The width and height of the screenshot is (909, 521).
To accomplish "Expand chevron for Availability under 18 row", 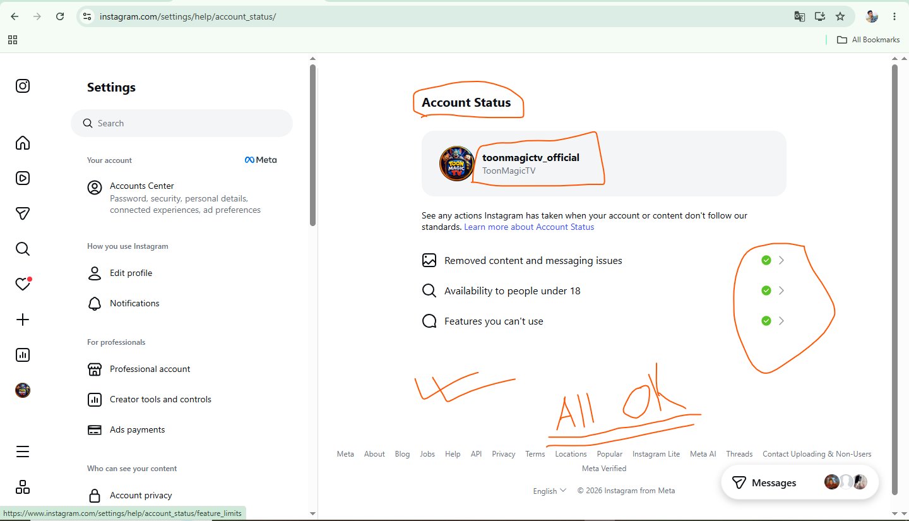I will click(781, 290).
